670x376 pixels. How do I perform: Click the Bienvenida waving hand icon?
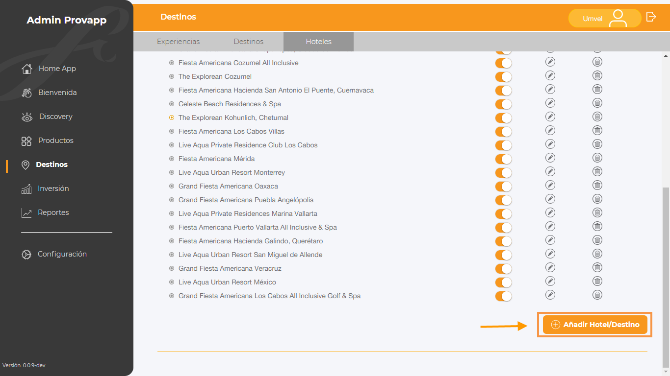coord(26,93)
